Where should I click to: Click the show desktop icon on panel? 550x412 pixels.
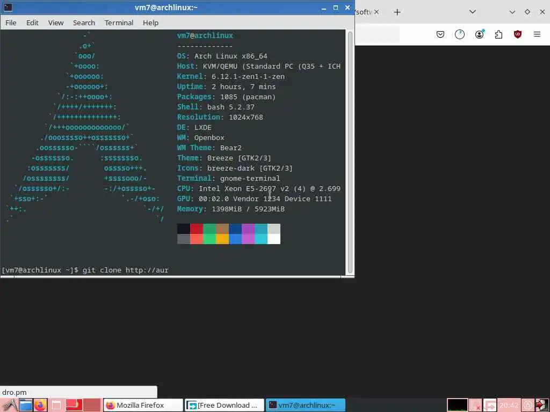point(56,405)
